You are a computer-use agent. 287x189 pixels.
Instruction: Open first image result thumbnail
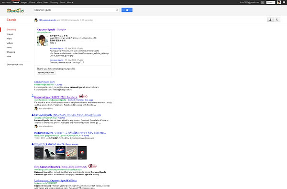(39, 153)
